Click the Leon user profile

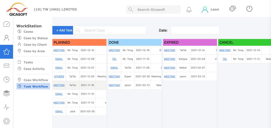pyautogui.click(x=210, y=9)
